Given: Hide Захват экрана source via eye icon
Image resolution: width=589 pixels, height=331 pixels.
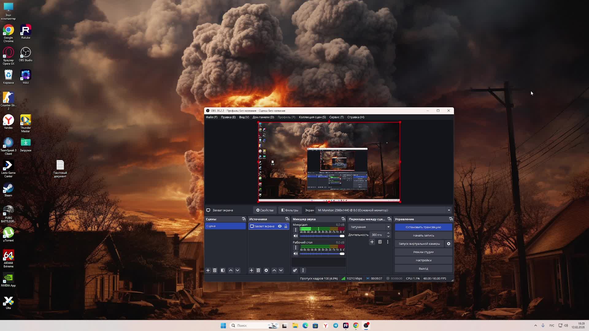Looking at the screenshot, I should click(x=280, y=226).
